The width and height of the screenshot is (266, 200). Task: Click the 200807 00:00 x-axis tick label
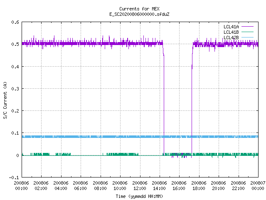(258, 186)
